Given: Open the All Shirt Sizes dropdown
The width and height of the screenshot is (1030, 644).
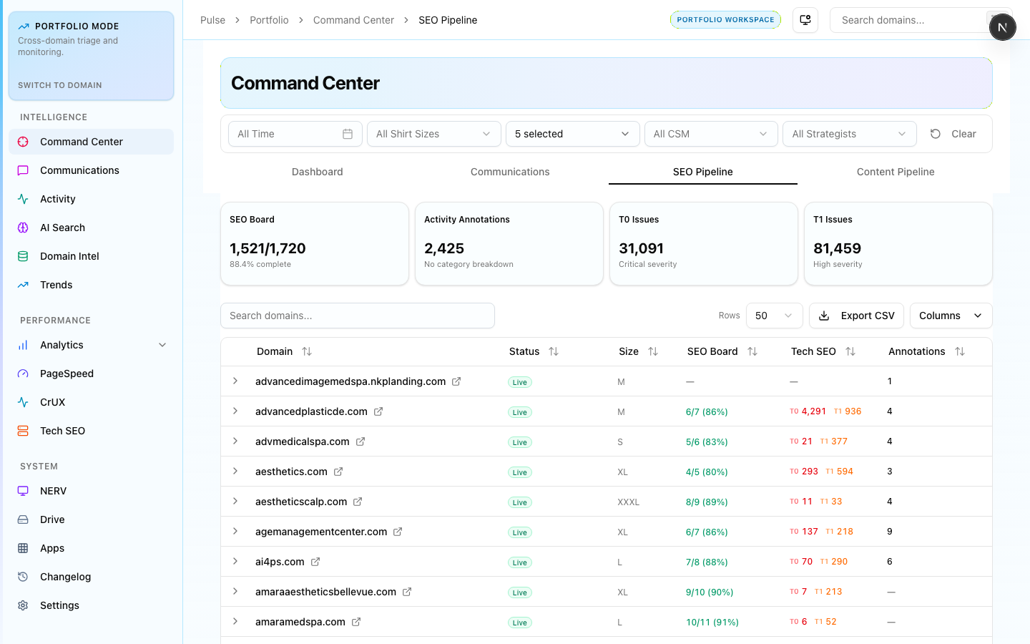Looking at the screenshot, I should 433,134.
